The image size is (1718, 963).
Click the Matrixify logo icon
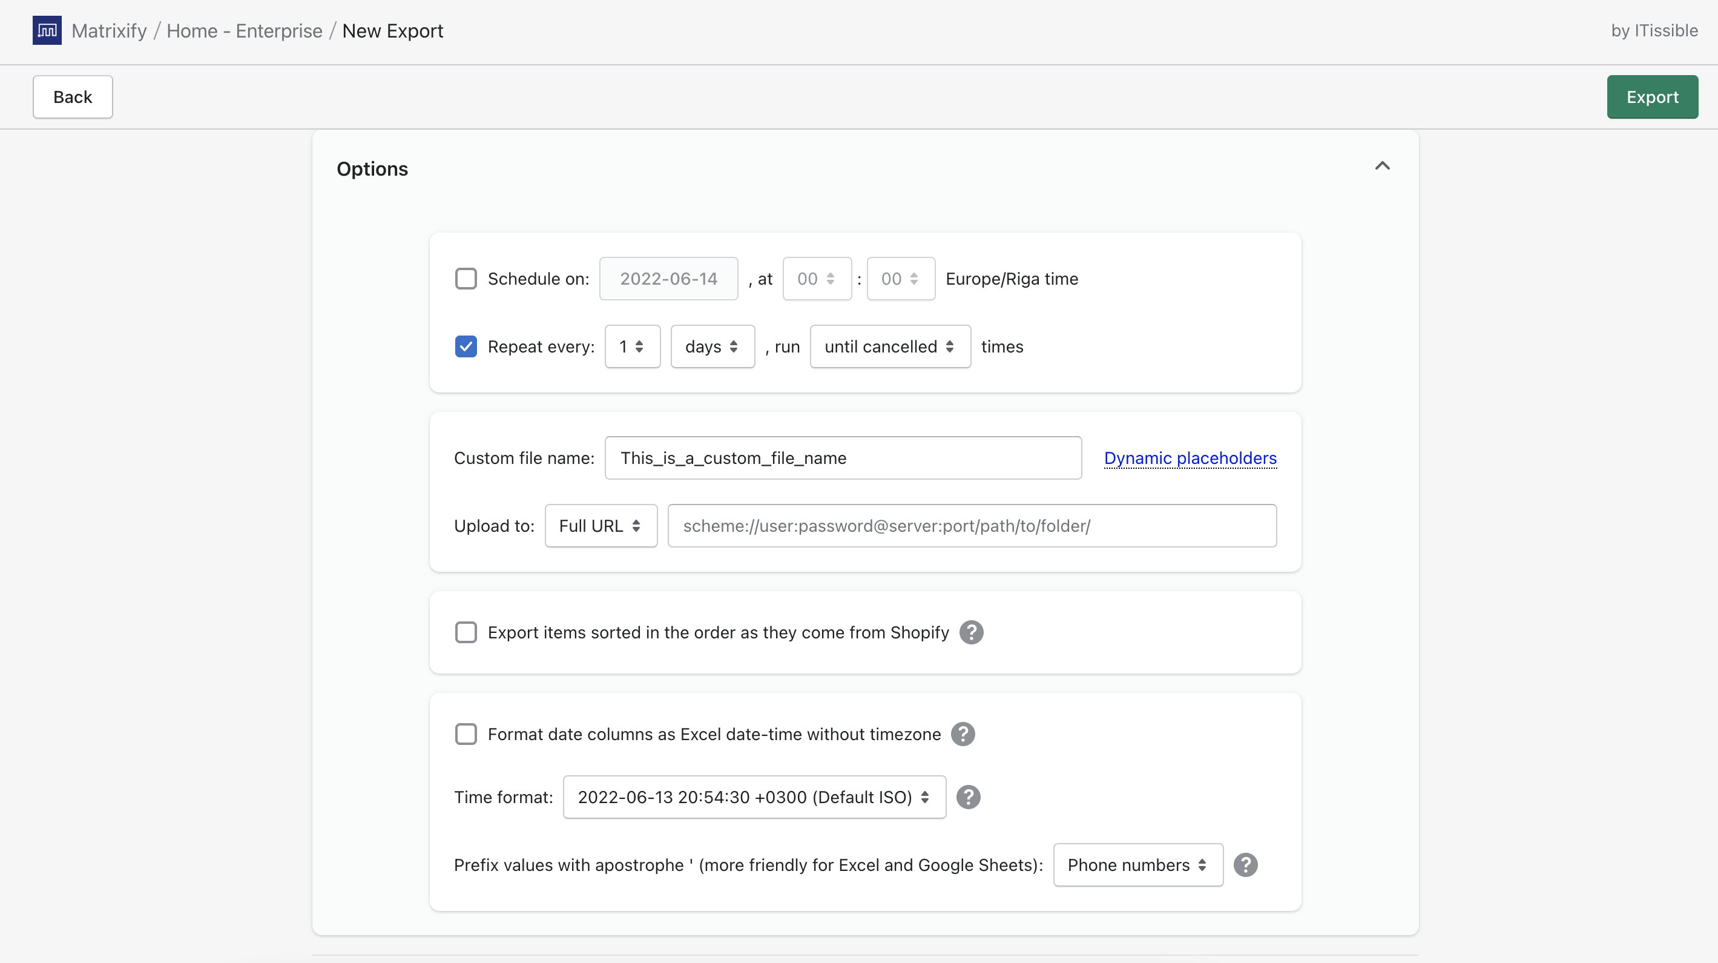pyautogui.click(x=47, y=31)
